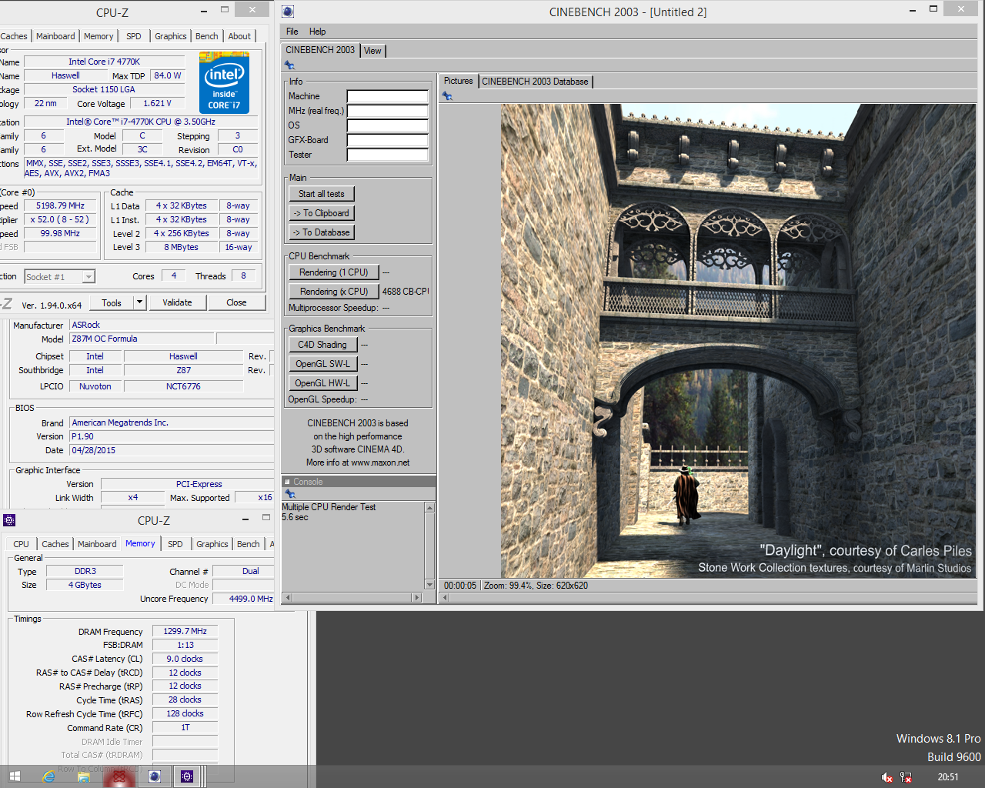
Task: Open Bench tab in lower CPU-Z window
Action: coord(248,544)
